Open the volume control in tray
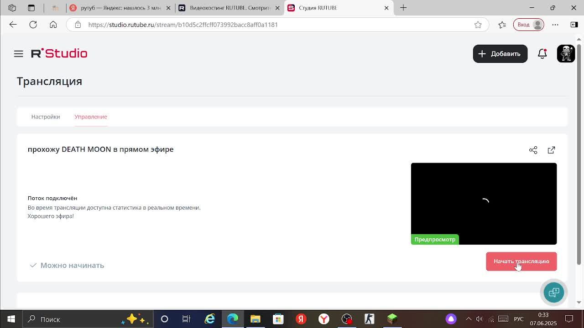This screenshot has width=584, height=328. [480, 319]
